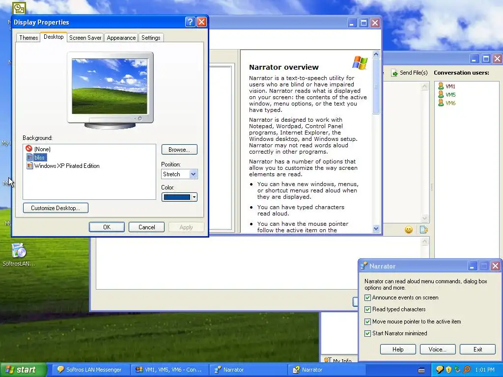Click the top-left desktop icon
Screen dimensions: 503x377
tap(19, 8)
